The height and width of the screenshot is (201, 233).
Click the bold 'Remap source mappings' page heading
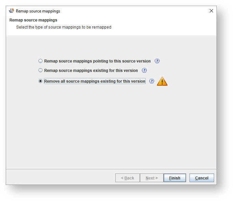33,20
